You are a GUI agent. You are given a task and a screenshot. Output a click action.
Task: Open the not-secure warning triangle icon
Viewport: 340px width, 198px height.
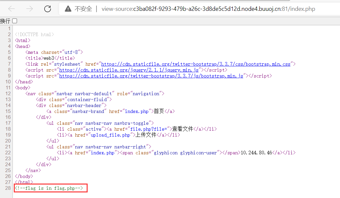coord(68,9)
